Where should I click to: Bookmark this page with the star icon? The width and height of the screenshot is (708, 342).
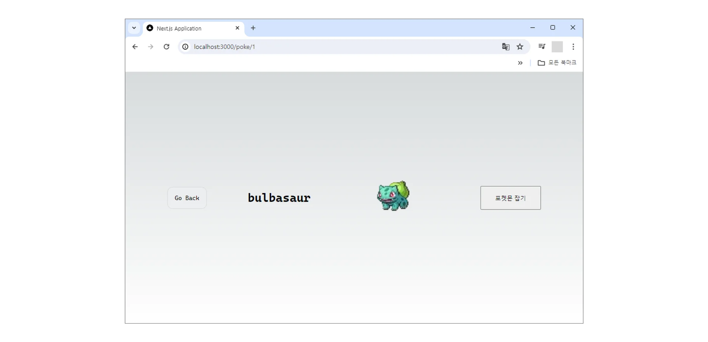tap(520, 47)
